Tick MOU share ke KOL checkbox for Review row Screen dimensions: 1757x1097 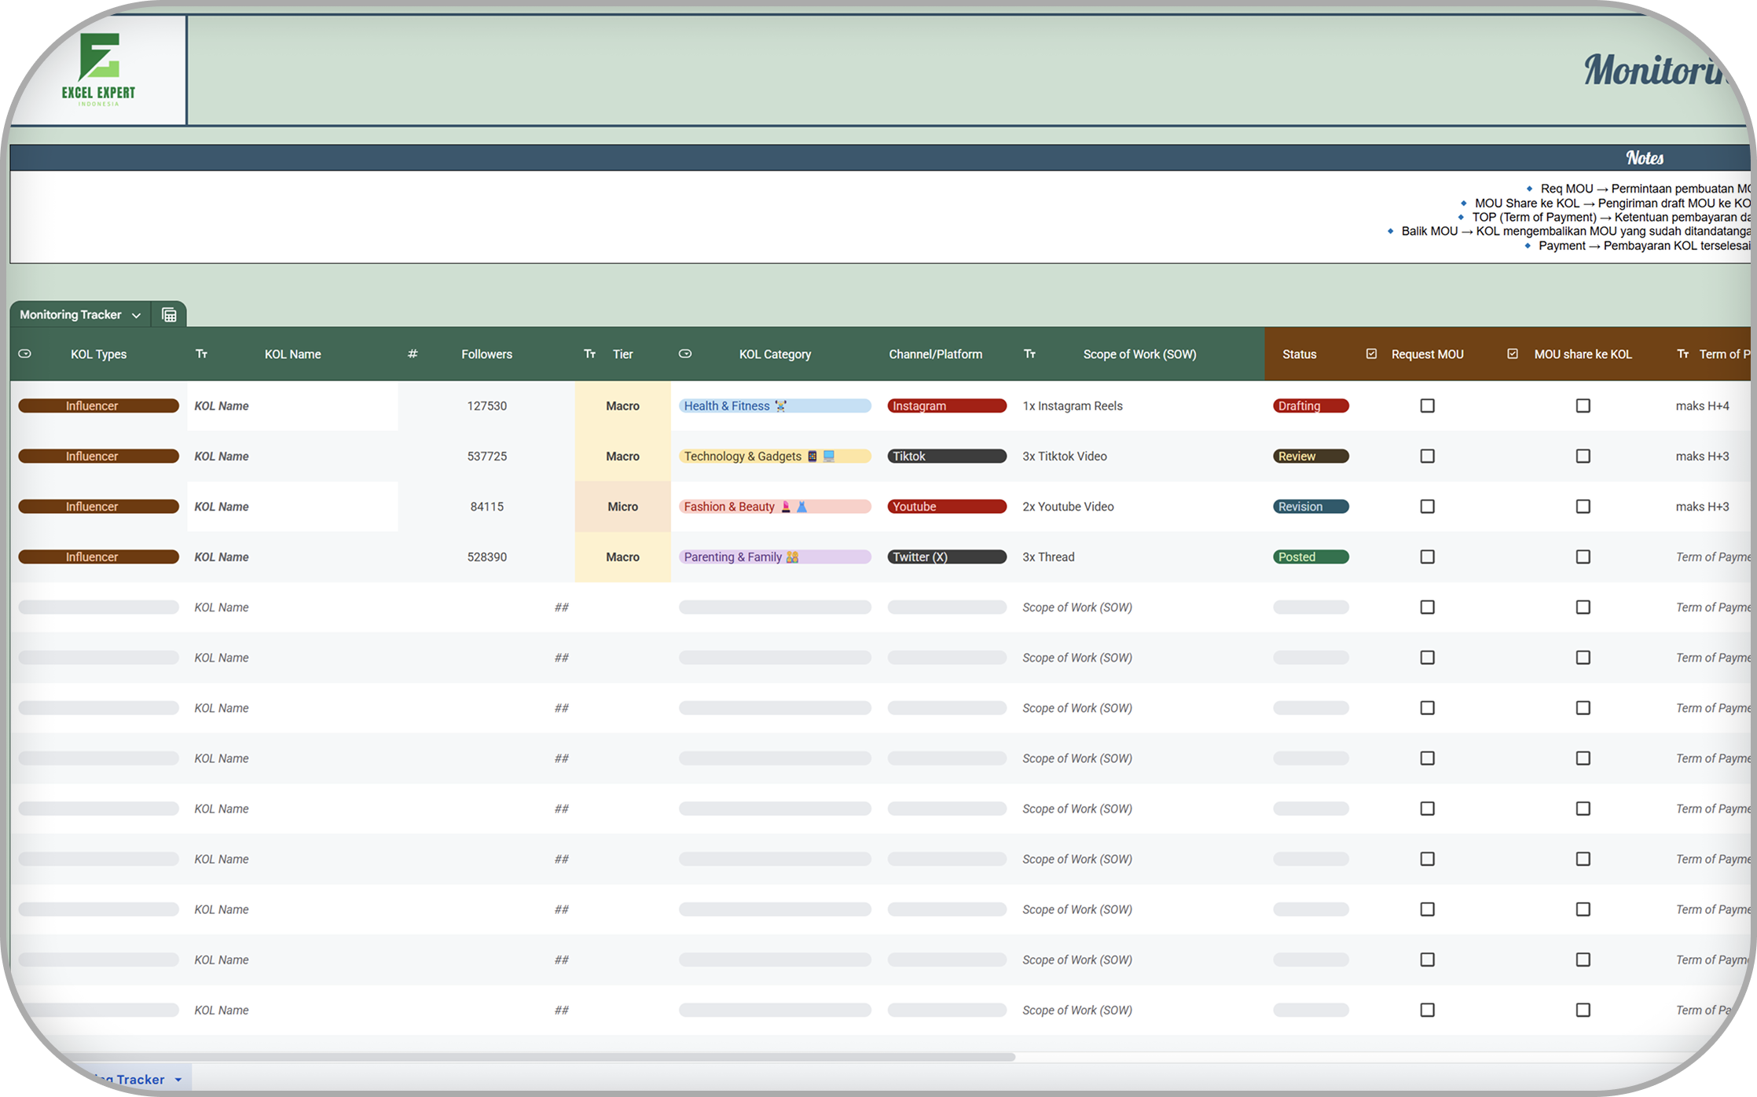[1583, 457]
